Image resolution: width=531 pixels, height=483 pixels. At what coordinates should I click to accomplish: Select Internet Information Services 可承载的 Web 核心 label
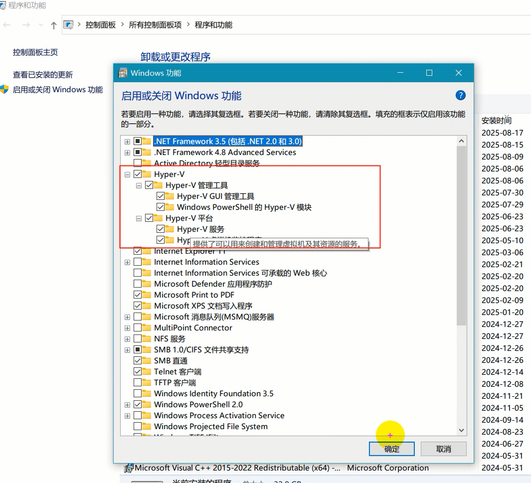[240, 273]
